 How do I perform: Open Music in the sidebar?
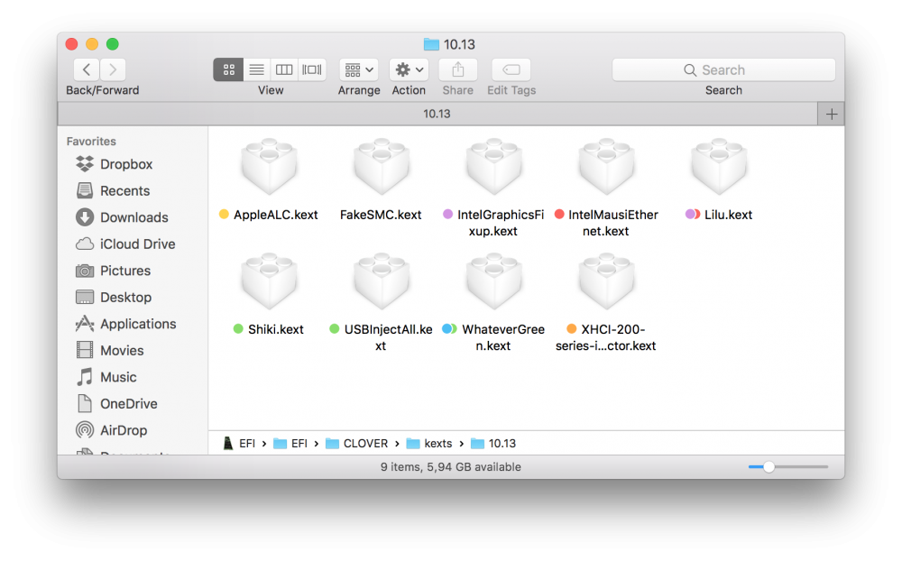click(x=106, y=377)
